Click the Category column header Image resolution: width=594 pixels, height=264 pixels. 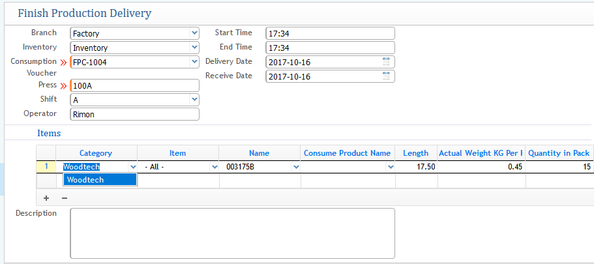click(x=96, y=153)
